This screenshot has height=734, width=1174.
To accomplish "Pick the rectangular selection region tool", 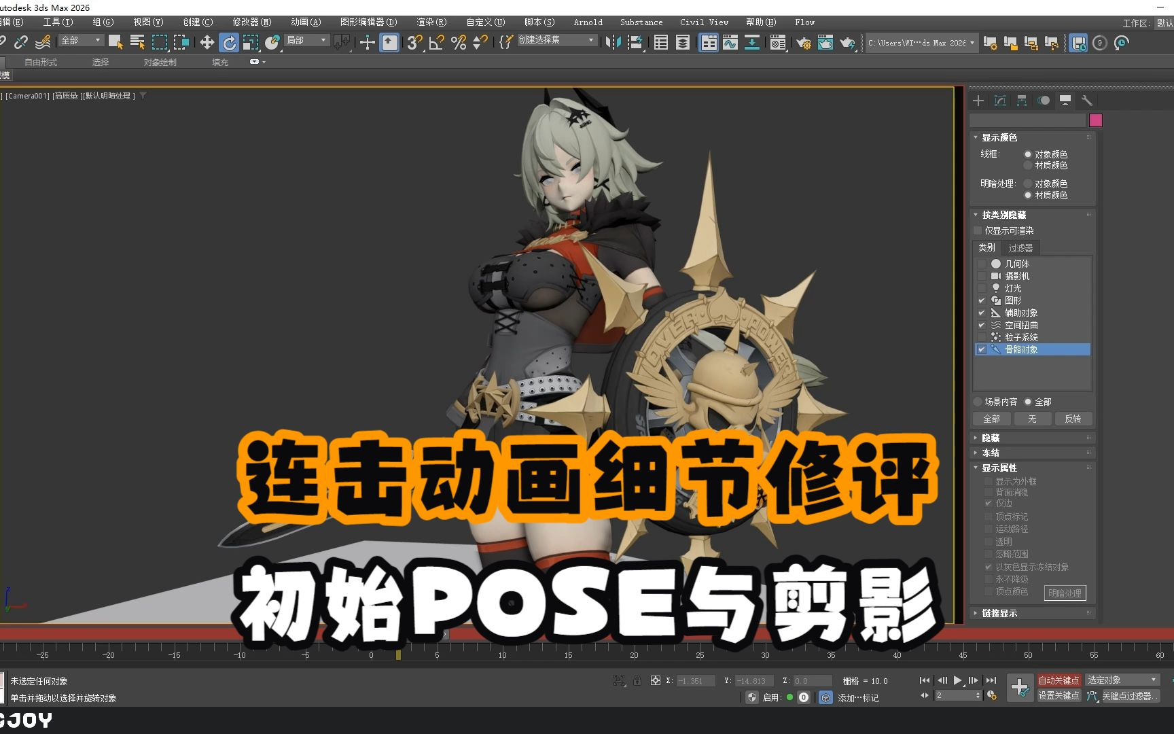I will coord(160,43).
